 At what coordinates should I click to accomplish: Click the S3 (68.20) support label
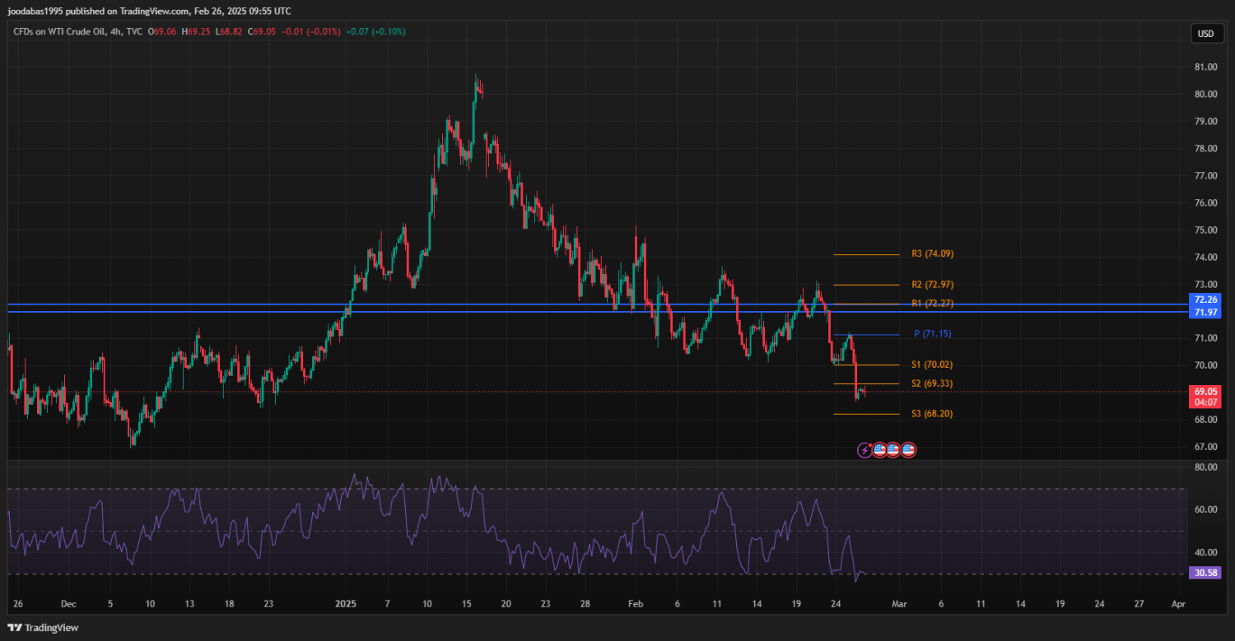click(932, 414)
